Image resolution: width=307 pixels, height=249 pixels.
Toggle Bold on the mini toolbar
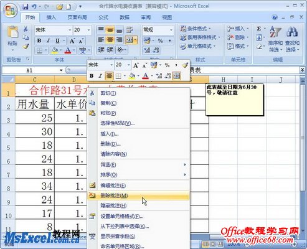[x=92, y=76]
